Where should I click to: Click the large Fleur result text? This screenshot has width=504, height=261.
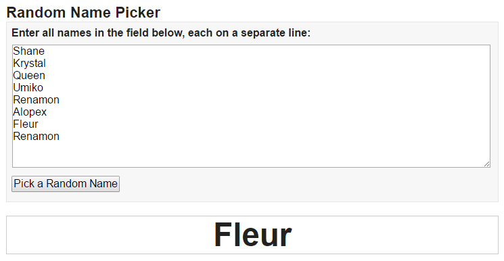pyautogui.click(x=252, y=235)
